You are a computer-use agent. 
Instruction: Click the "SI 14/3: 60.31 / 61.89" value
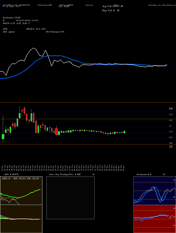coord(27,20)
